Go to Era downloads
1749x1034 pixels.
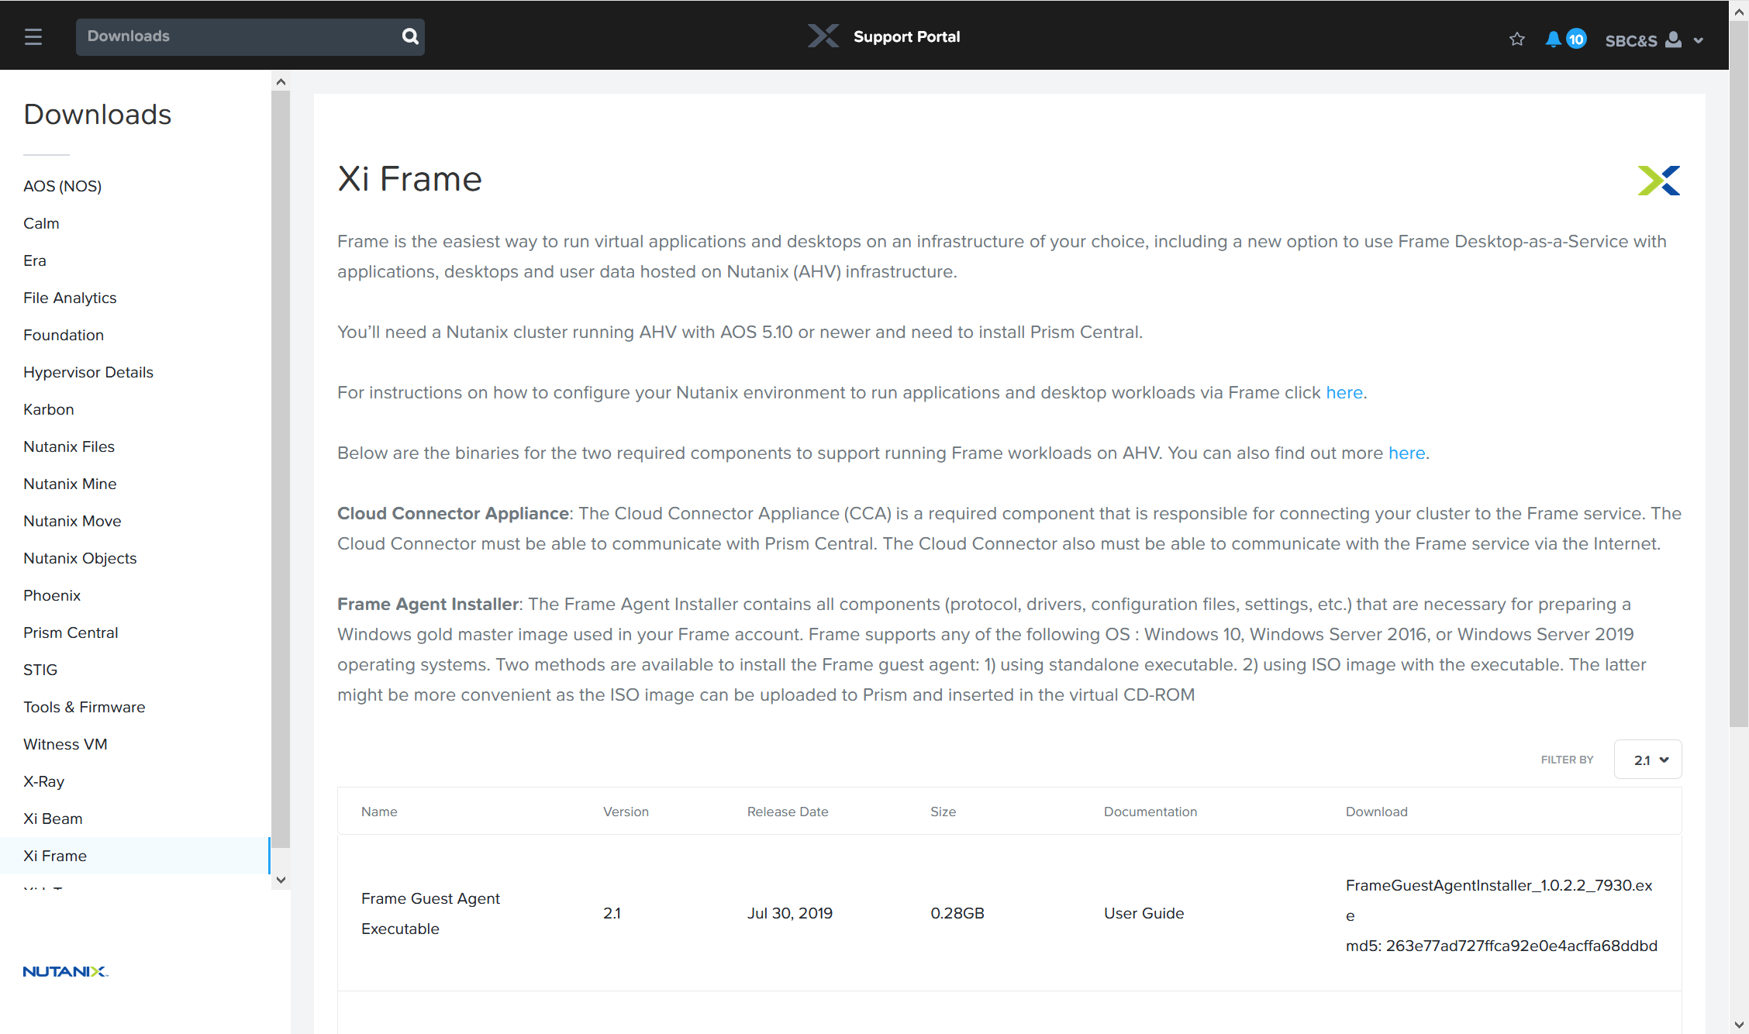click(35, 260)
